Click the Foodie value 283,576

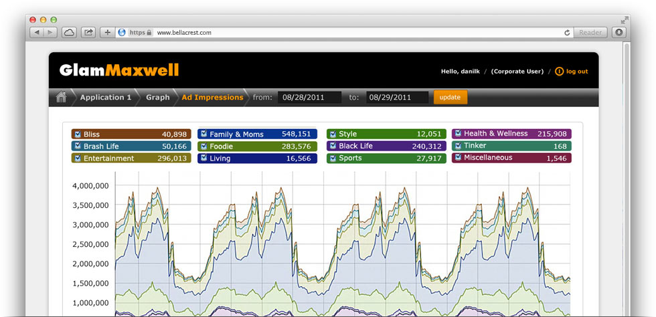297,146
